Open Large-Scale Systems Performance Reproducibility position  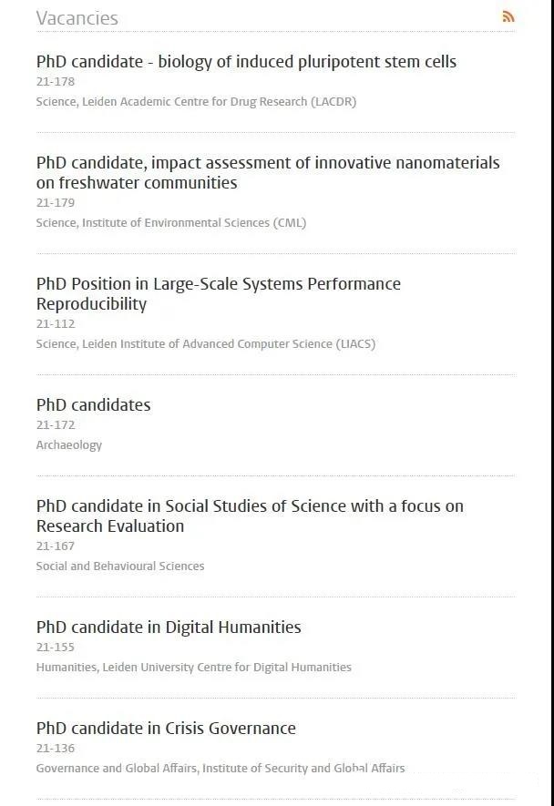coord(218,293)
